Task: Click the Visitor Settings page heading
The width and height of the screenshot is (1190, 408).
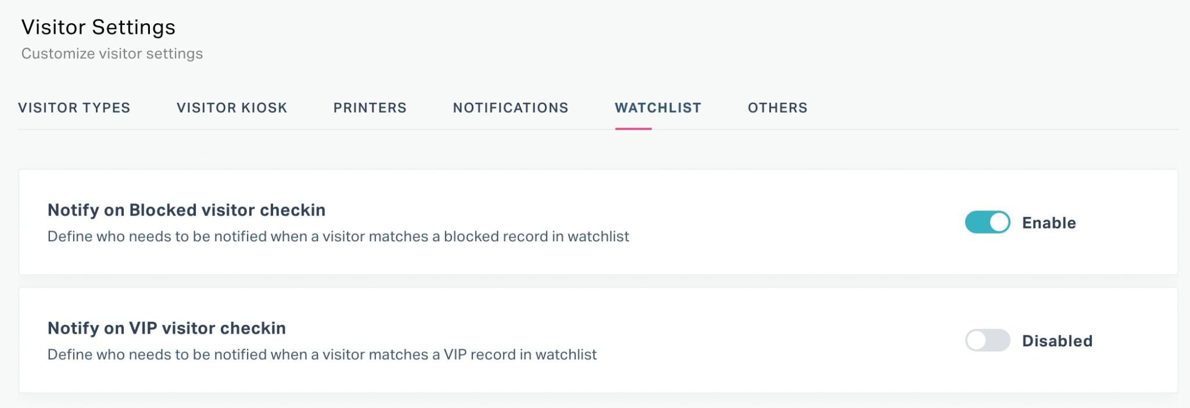Action: [x=98, y=27]
